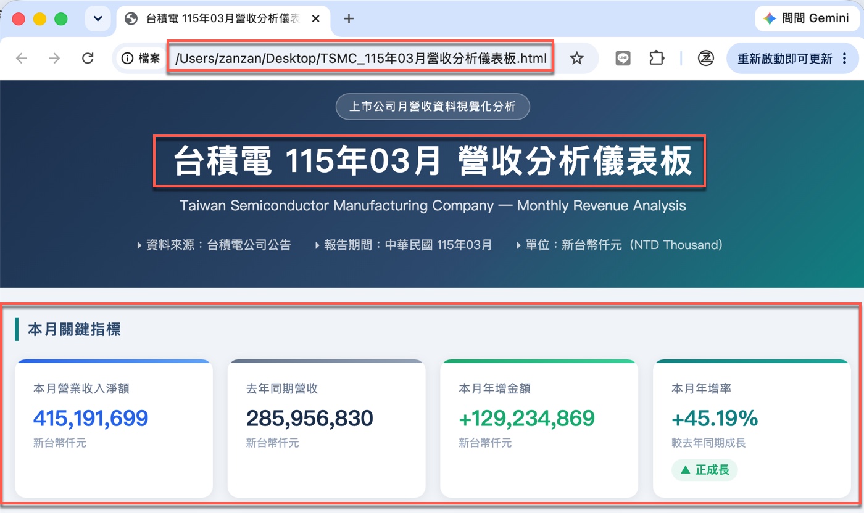Click the value +129,234,869
864x513 pixels.
[527, 418]
